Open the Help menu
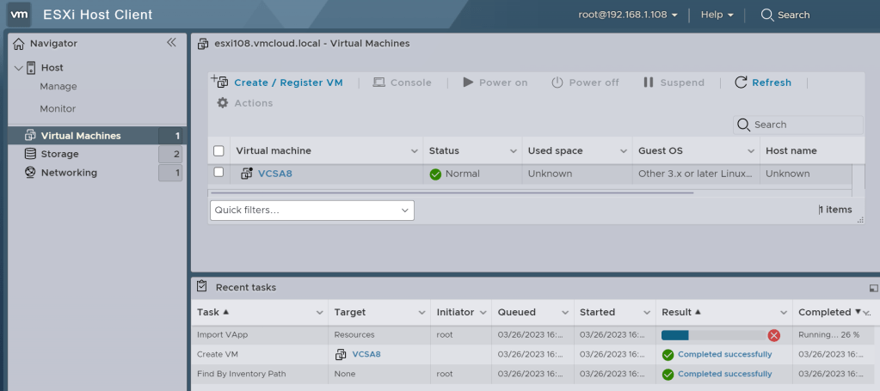The height and width of the screenshot is (391, 880). 717,15
